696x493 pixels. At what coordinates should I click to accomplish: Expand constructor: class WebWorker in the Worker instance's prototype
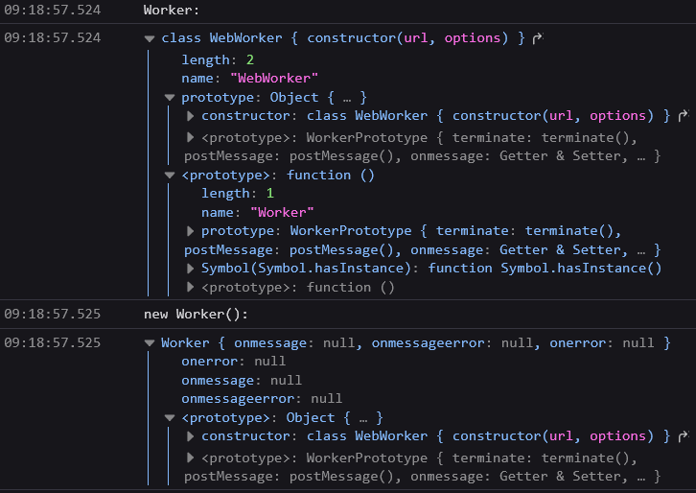click(190, 436)
